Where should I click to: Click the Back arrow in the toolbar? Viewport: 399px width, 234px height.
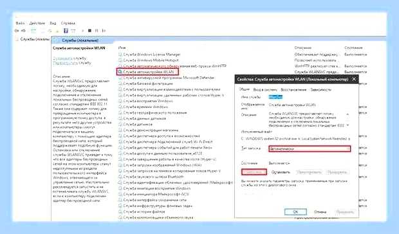17,31
